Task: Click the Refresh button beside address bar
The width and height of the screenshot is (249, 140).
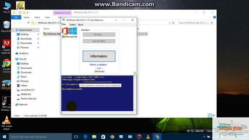Action: [x=174, y=23]
